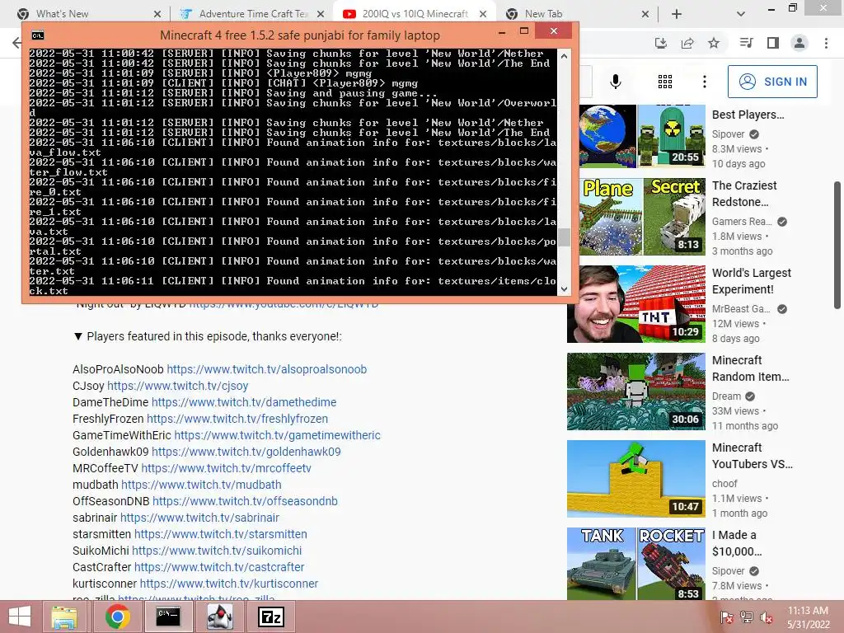Close the New Tab tab

(x=645, y=14)
